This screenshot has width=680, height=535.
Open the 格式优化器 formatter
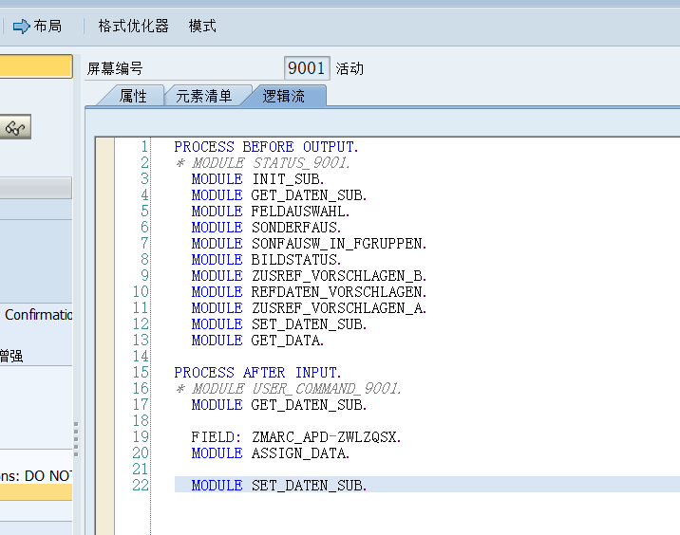click(133, 27)
